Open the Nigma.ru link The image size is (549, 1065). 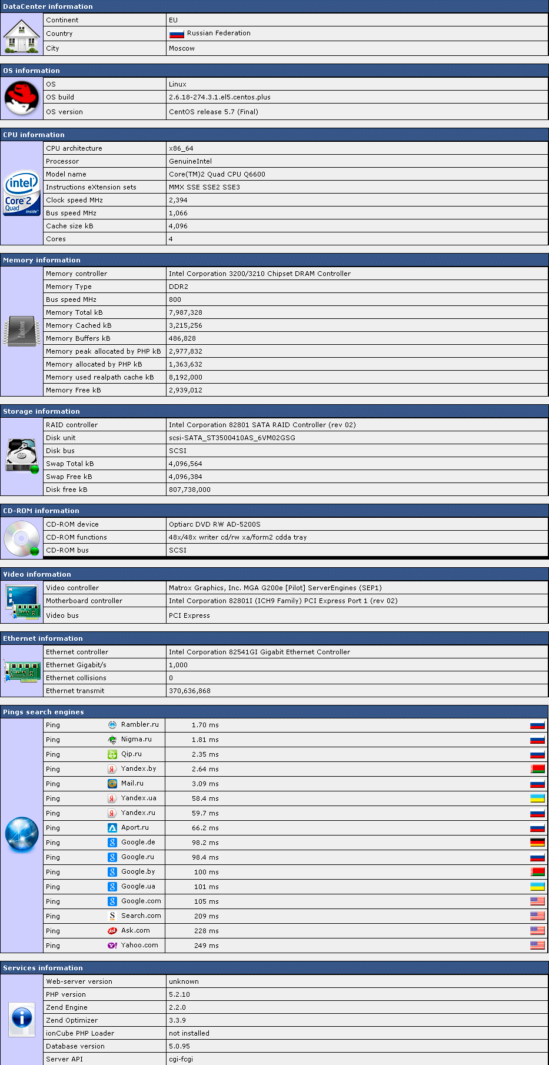tap(137, 740)
